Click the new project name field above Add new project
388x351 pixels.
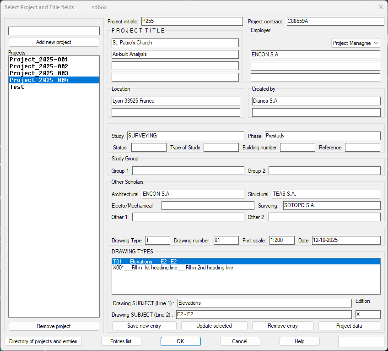click(x=54, y=31)
